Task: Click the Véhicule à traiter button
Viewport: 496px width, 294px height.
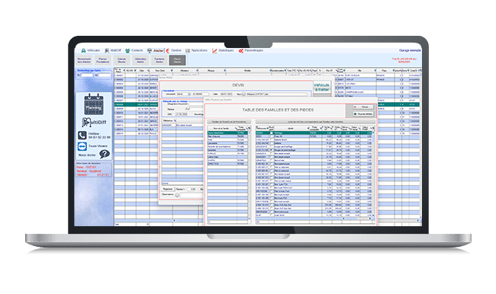Action: [322, 87]
